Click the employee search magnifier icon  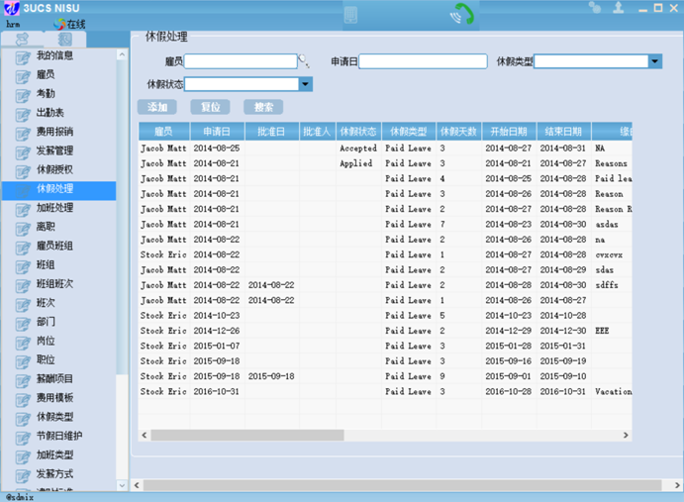pyautogui.click(x=304, y=61)
